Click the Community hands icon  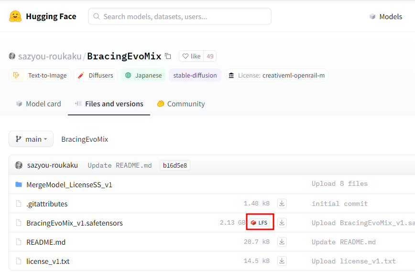pos(161,103)
